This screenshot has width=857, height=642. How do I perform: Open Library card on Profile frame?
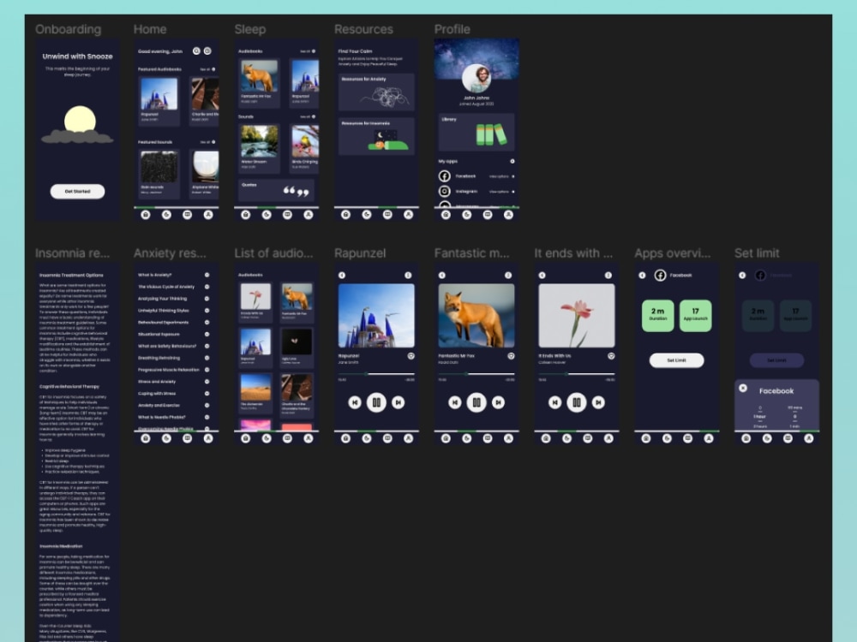click(476, 132)
